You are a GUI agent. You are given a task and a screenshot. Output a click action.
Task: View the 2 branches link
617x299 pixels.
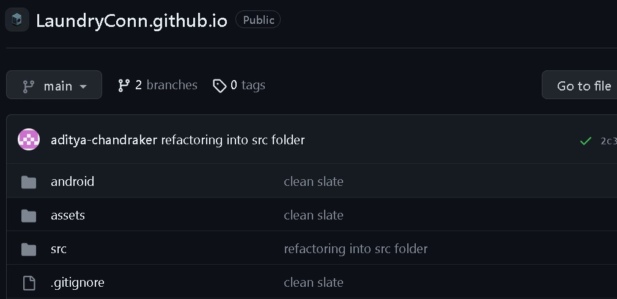coord(158,86)
